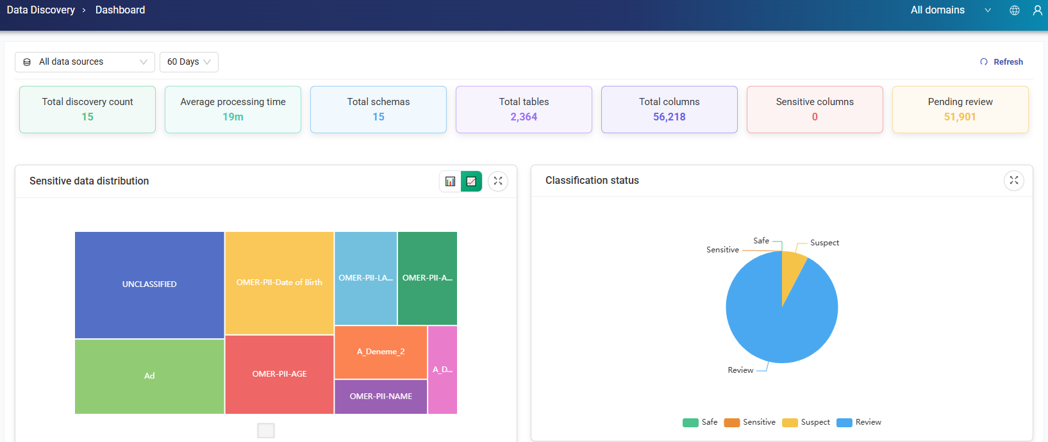This screenshot has width=1048, height=442.
Task: Expand Classification status panel to fullscreen
Action: [1013, 181]
